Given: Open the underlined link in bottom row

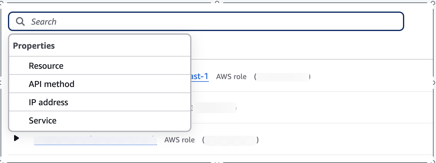Looking at the screenshot, I should click(x=95, y=140).
